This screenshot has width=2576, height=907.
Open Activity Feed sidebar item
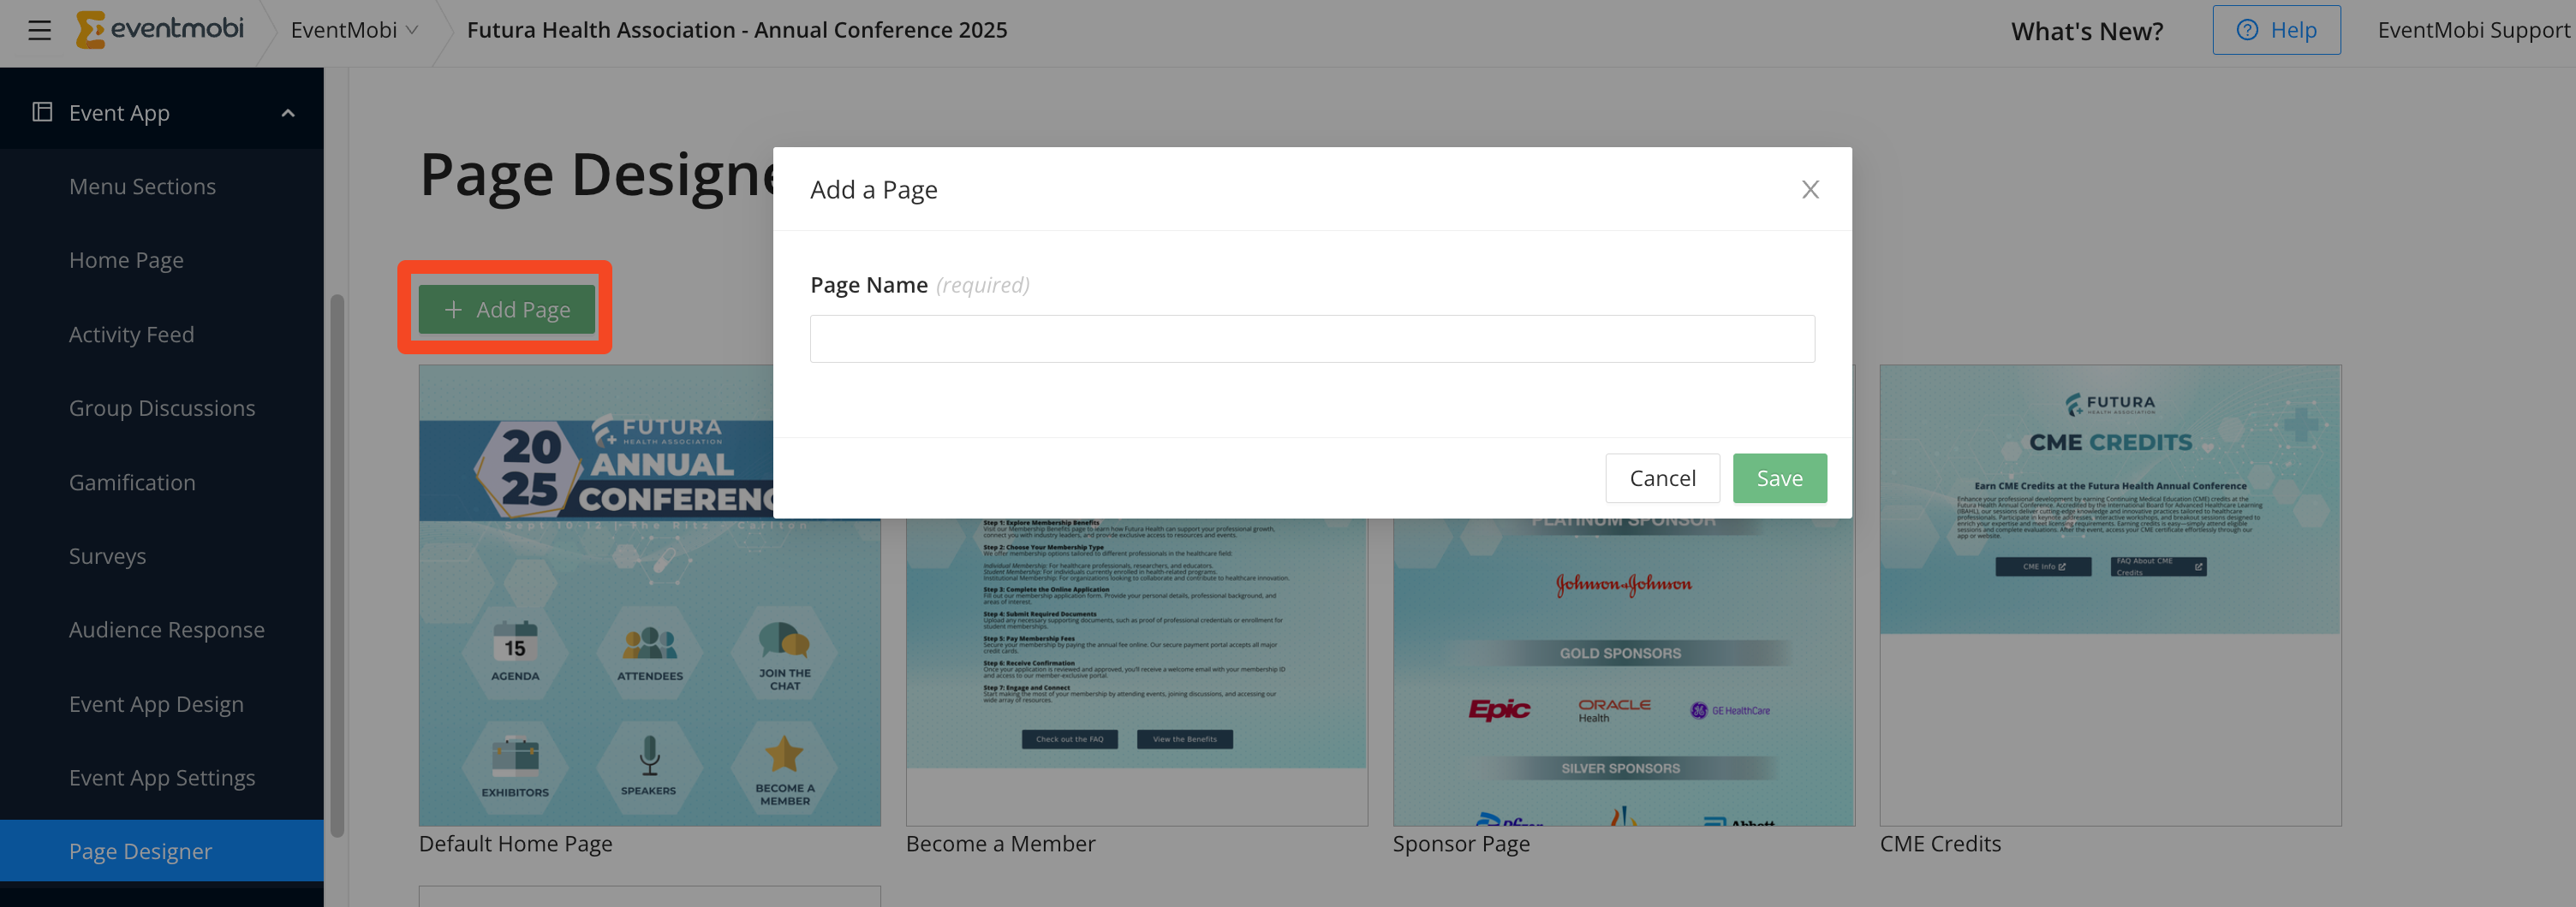(x=131, y=334)
